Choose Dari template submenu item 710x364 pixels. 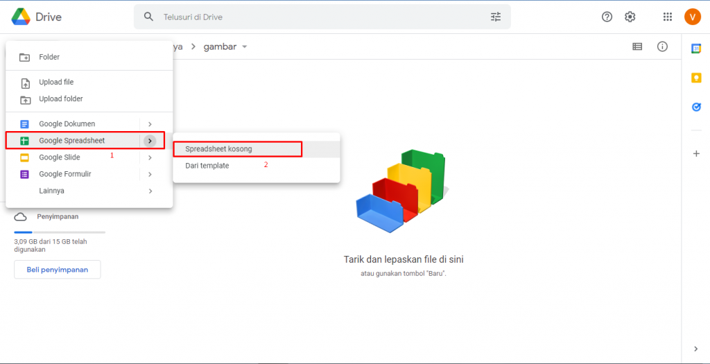(257, 166)
